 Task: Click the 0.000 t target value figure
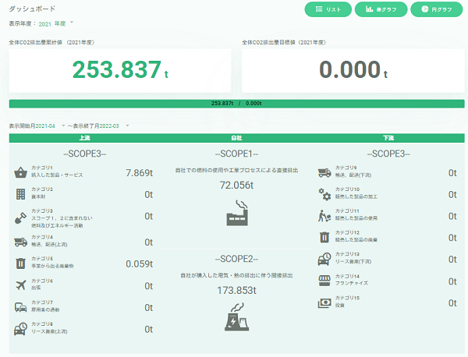pos(353,70)
